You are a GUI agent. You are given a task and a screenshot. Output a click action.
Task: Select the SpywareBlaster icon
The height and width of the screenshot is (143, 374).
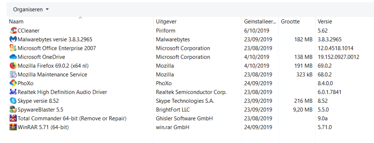(x=13, y=110)
